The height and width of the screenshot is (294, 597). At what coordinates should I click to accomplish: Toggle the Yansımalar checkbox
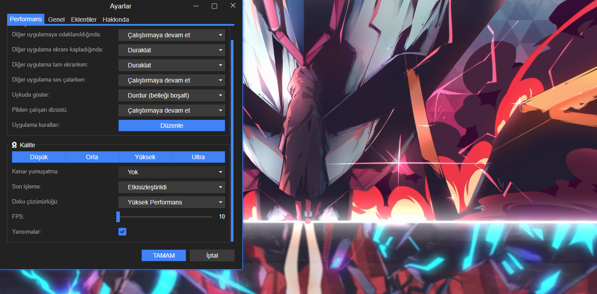coord(123,231)
